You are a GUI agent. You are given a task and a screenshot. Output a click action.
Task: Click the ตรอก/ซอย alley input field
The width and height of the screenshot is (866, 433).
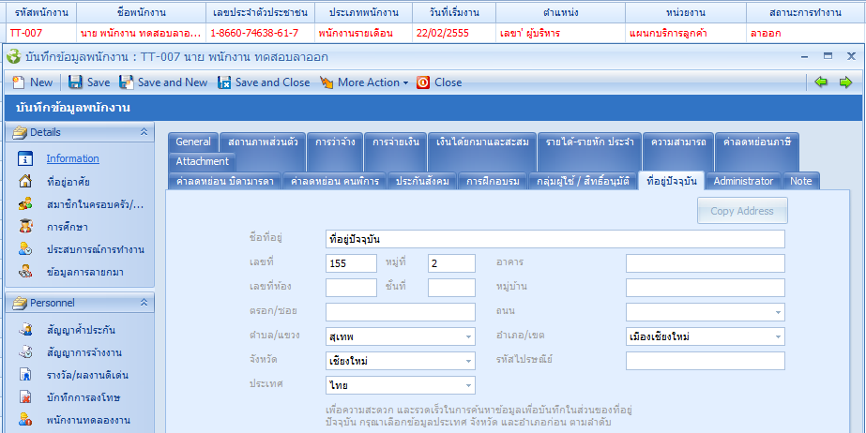tap(401, 312)
